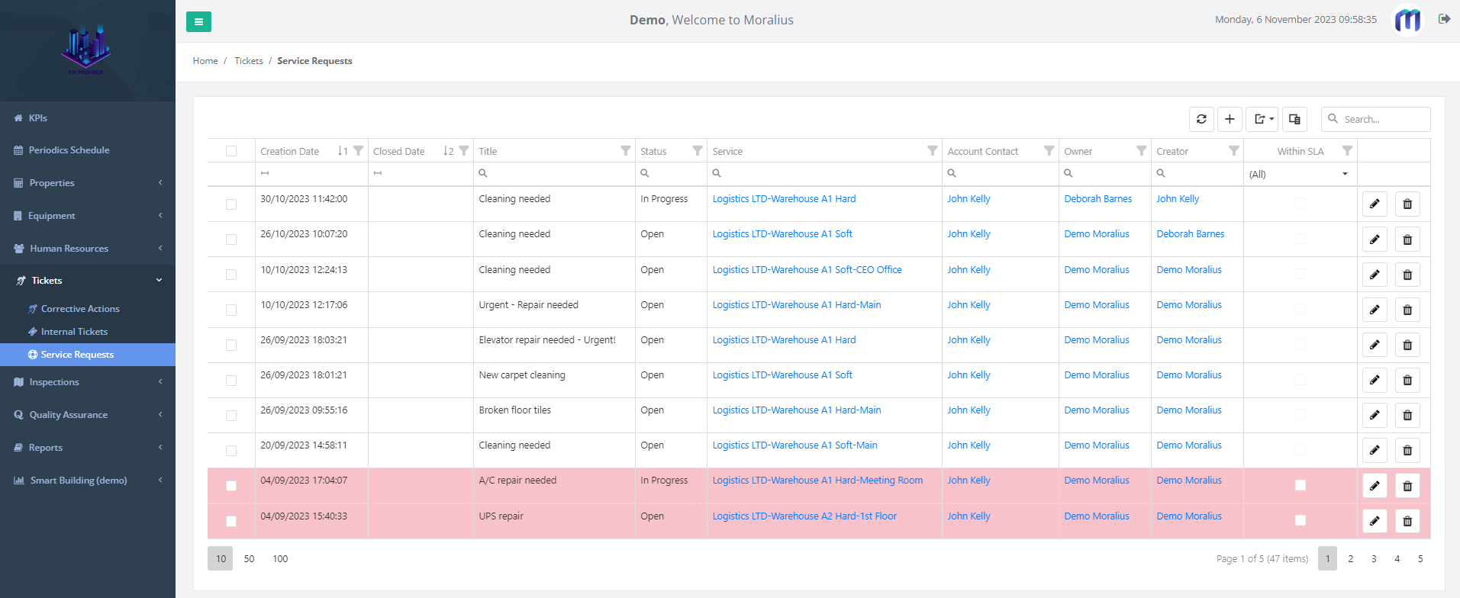Delete the New carpet cleaning request
Image resolution: width=1460 pixels, height=598 pixels.
tap(1407, 380)
